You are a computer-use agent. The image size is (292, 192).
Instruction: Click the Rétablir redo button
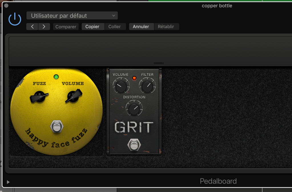(166, 26)
